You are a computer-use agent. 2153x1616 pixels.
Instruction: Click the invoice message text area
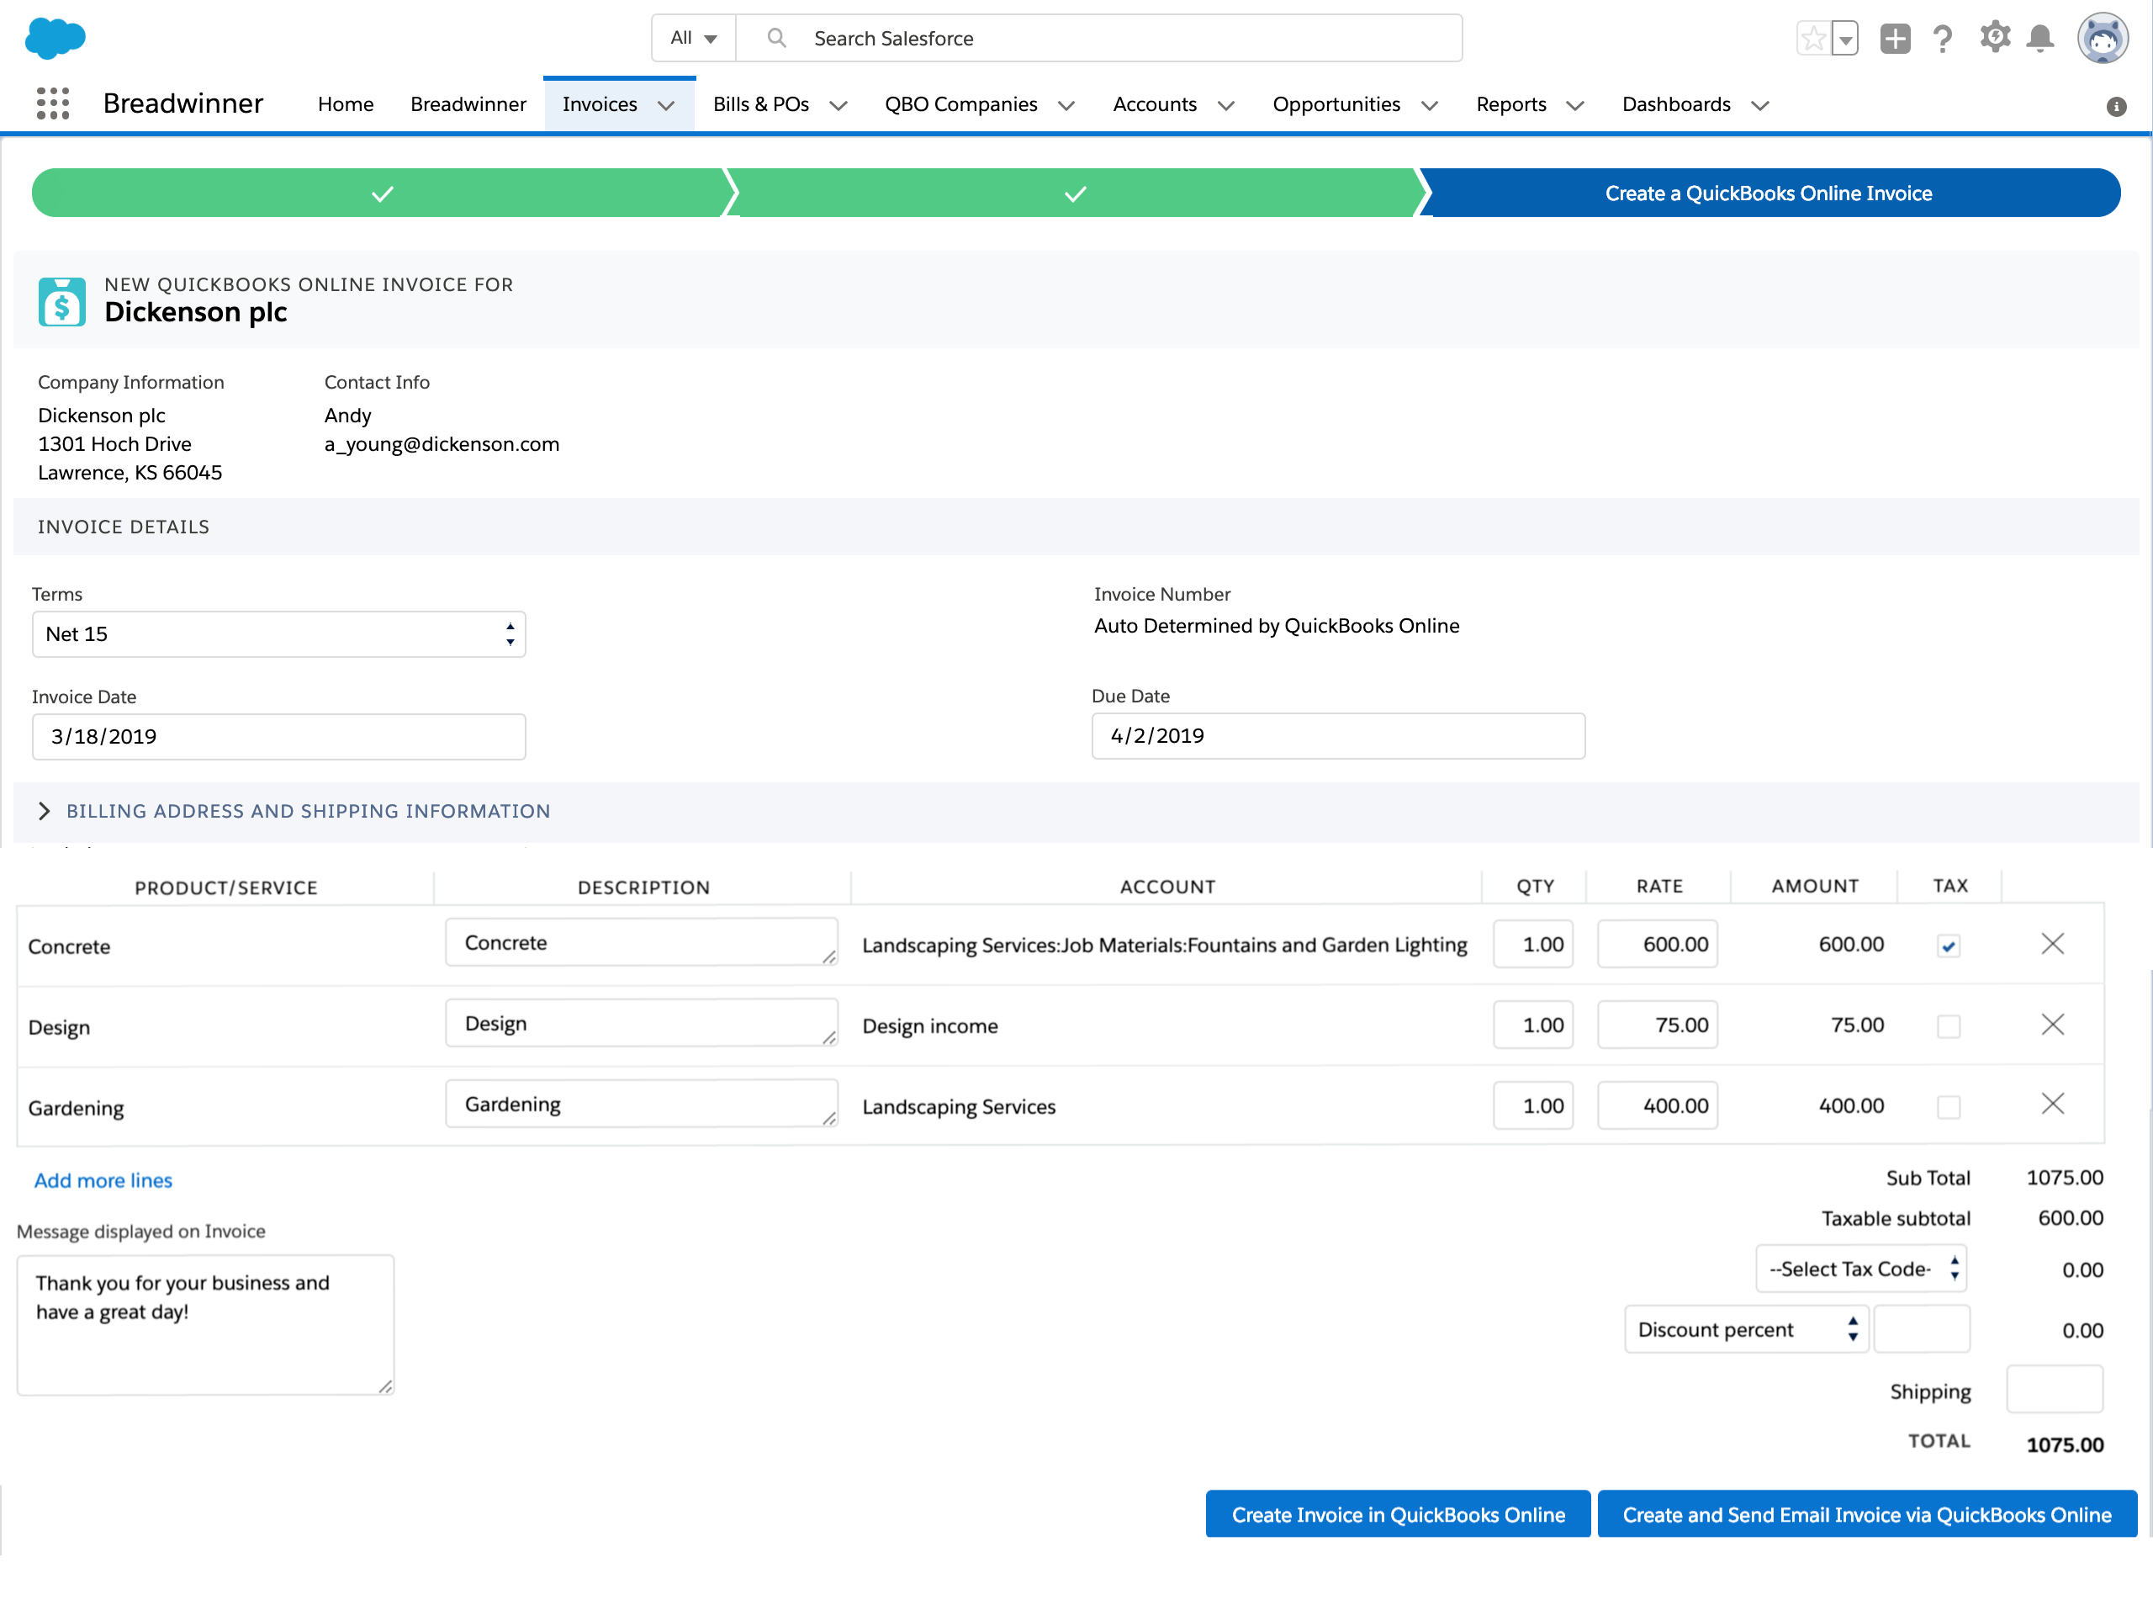pyautogui.click(x=205, y=1325)
